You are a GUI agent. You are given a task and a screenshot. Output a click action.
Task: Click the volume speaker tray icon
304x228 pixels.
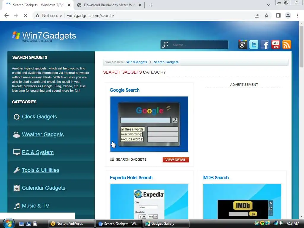pos(281,223)
